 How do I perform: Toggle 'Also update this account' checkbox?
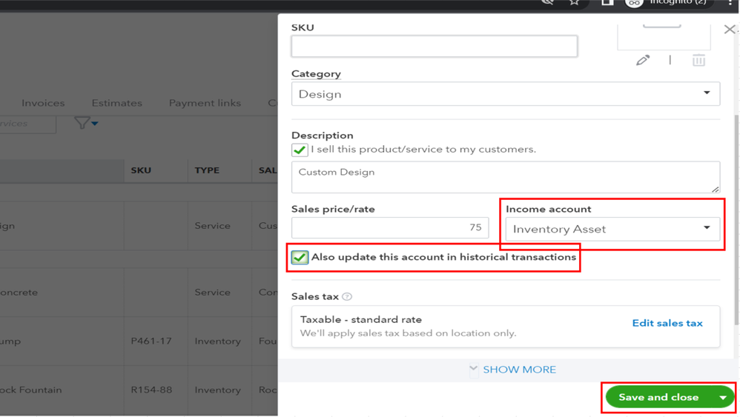300,257
